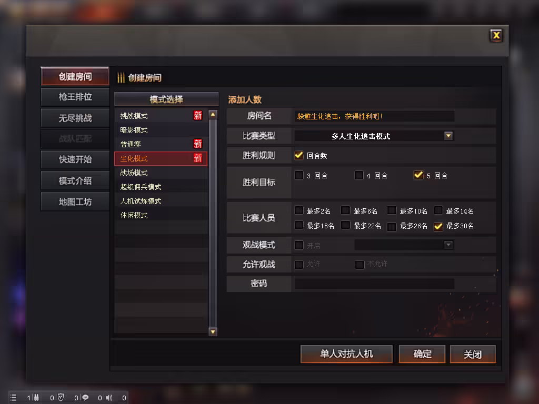
Task: Click the 单人对抗人机 button
Action: click(346, 354)
